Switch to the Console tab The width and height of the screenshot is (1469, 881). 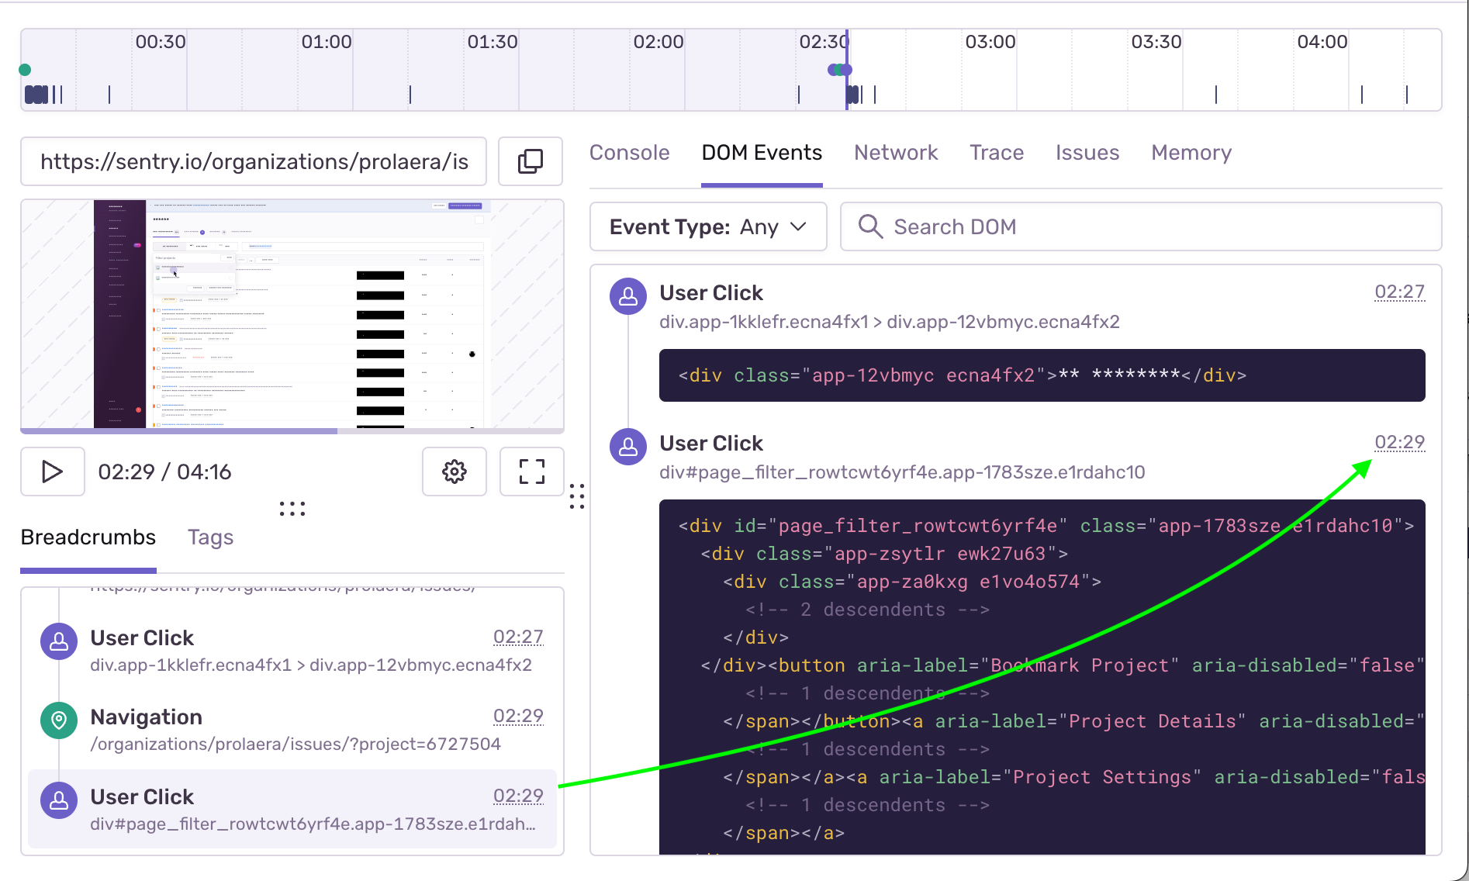pyautogui.click(x=629, y=153)
